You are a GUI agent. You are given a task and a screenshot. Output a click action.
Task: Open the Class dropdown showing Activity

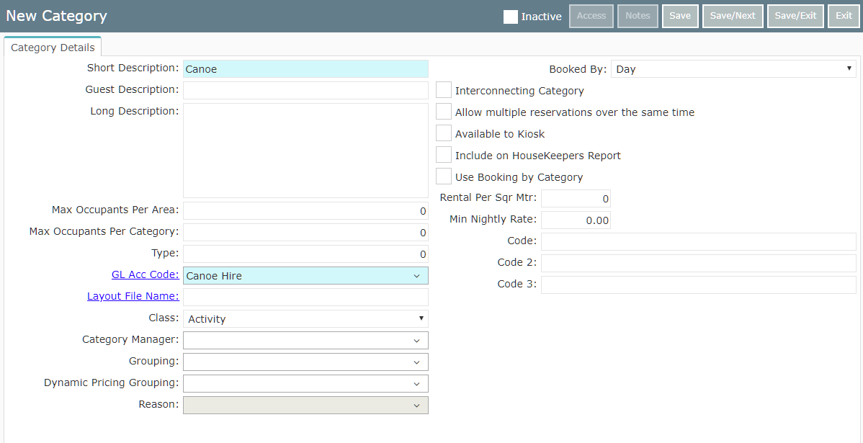tap(305, 318)
